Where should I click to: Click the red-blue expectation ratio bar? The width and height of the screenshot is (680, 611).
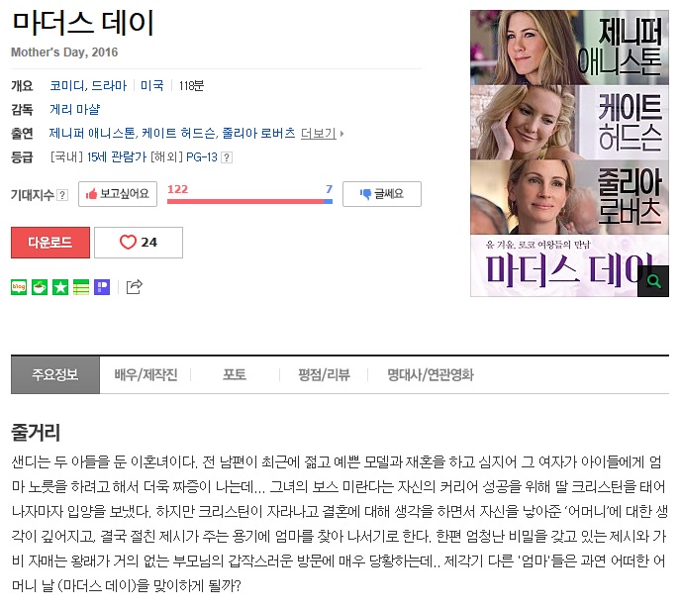249,201
